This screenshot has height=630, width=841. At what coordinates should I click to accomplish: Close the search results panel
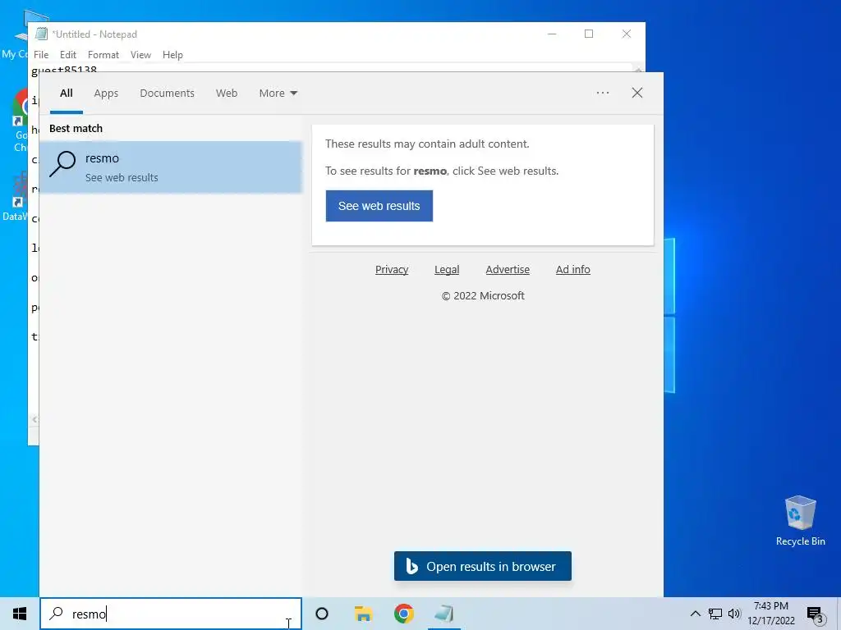637,93
